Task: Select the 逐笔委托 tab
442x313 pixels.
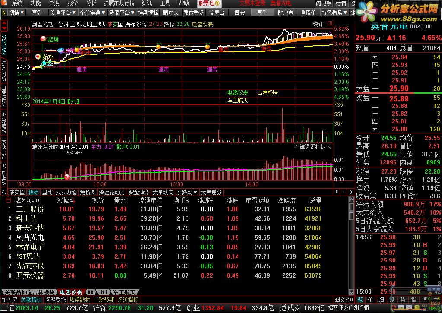Action: coord(56,300)
